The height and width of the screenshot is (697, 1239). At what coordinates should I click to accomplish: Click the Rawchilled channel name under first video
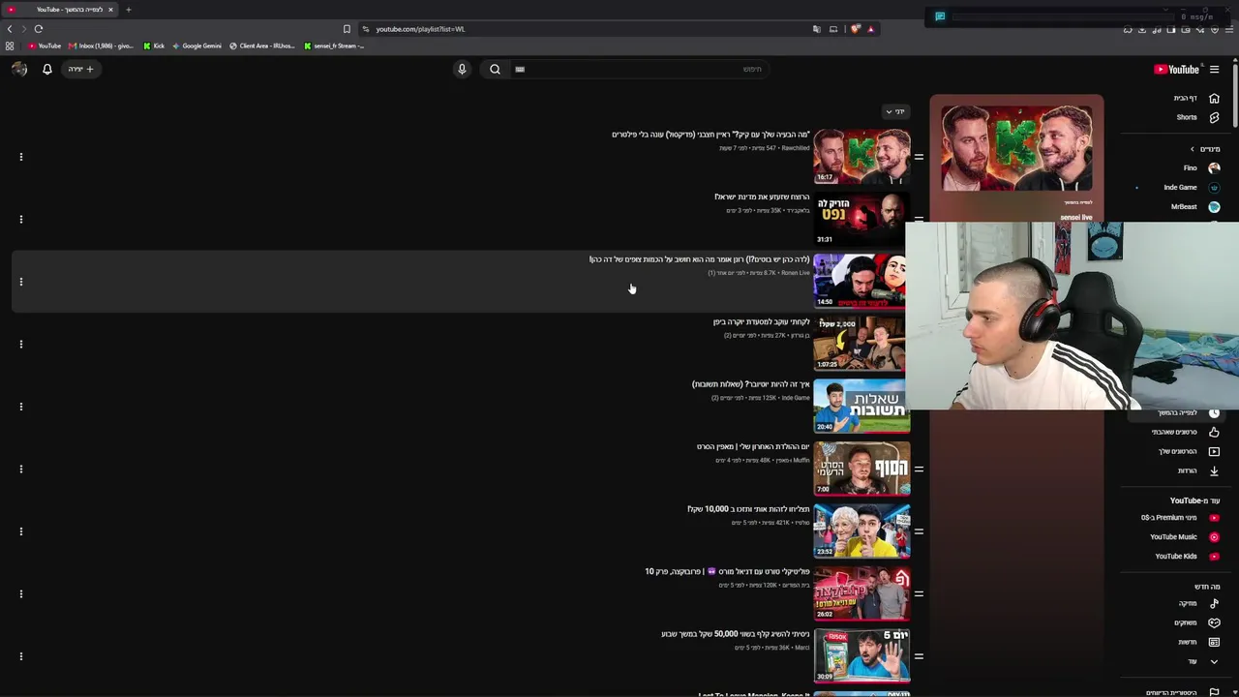pyautogui.click(x=795, y=148)
